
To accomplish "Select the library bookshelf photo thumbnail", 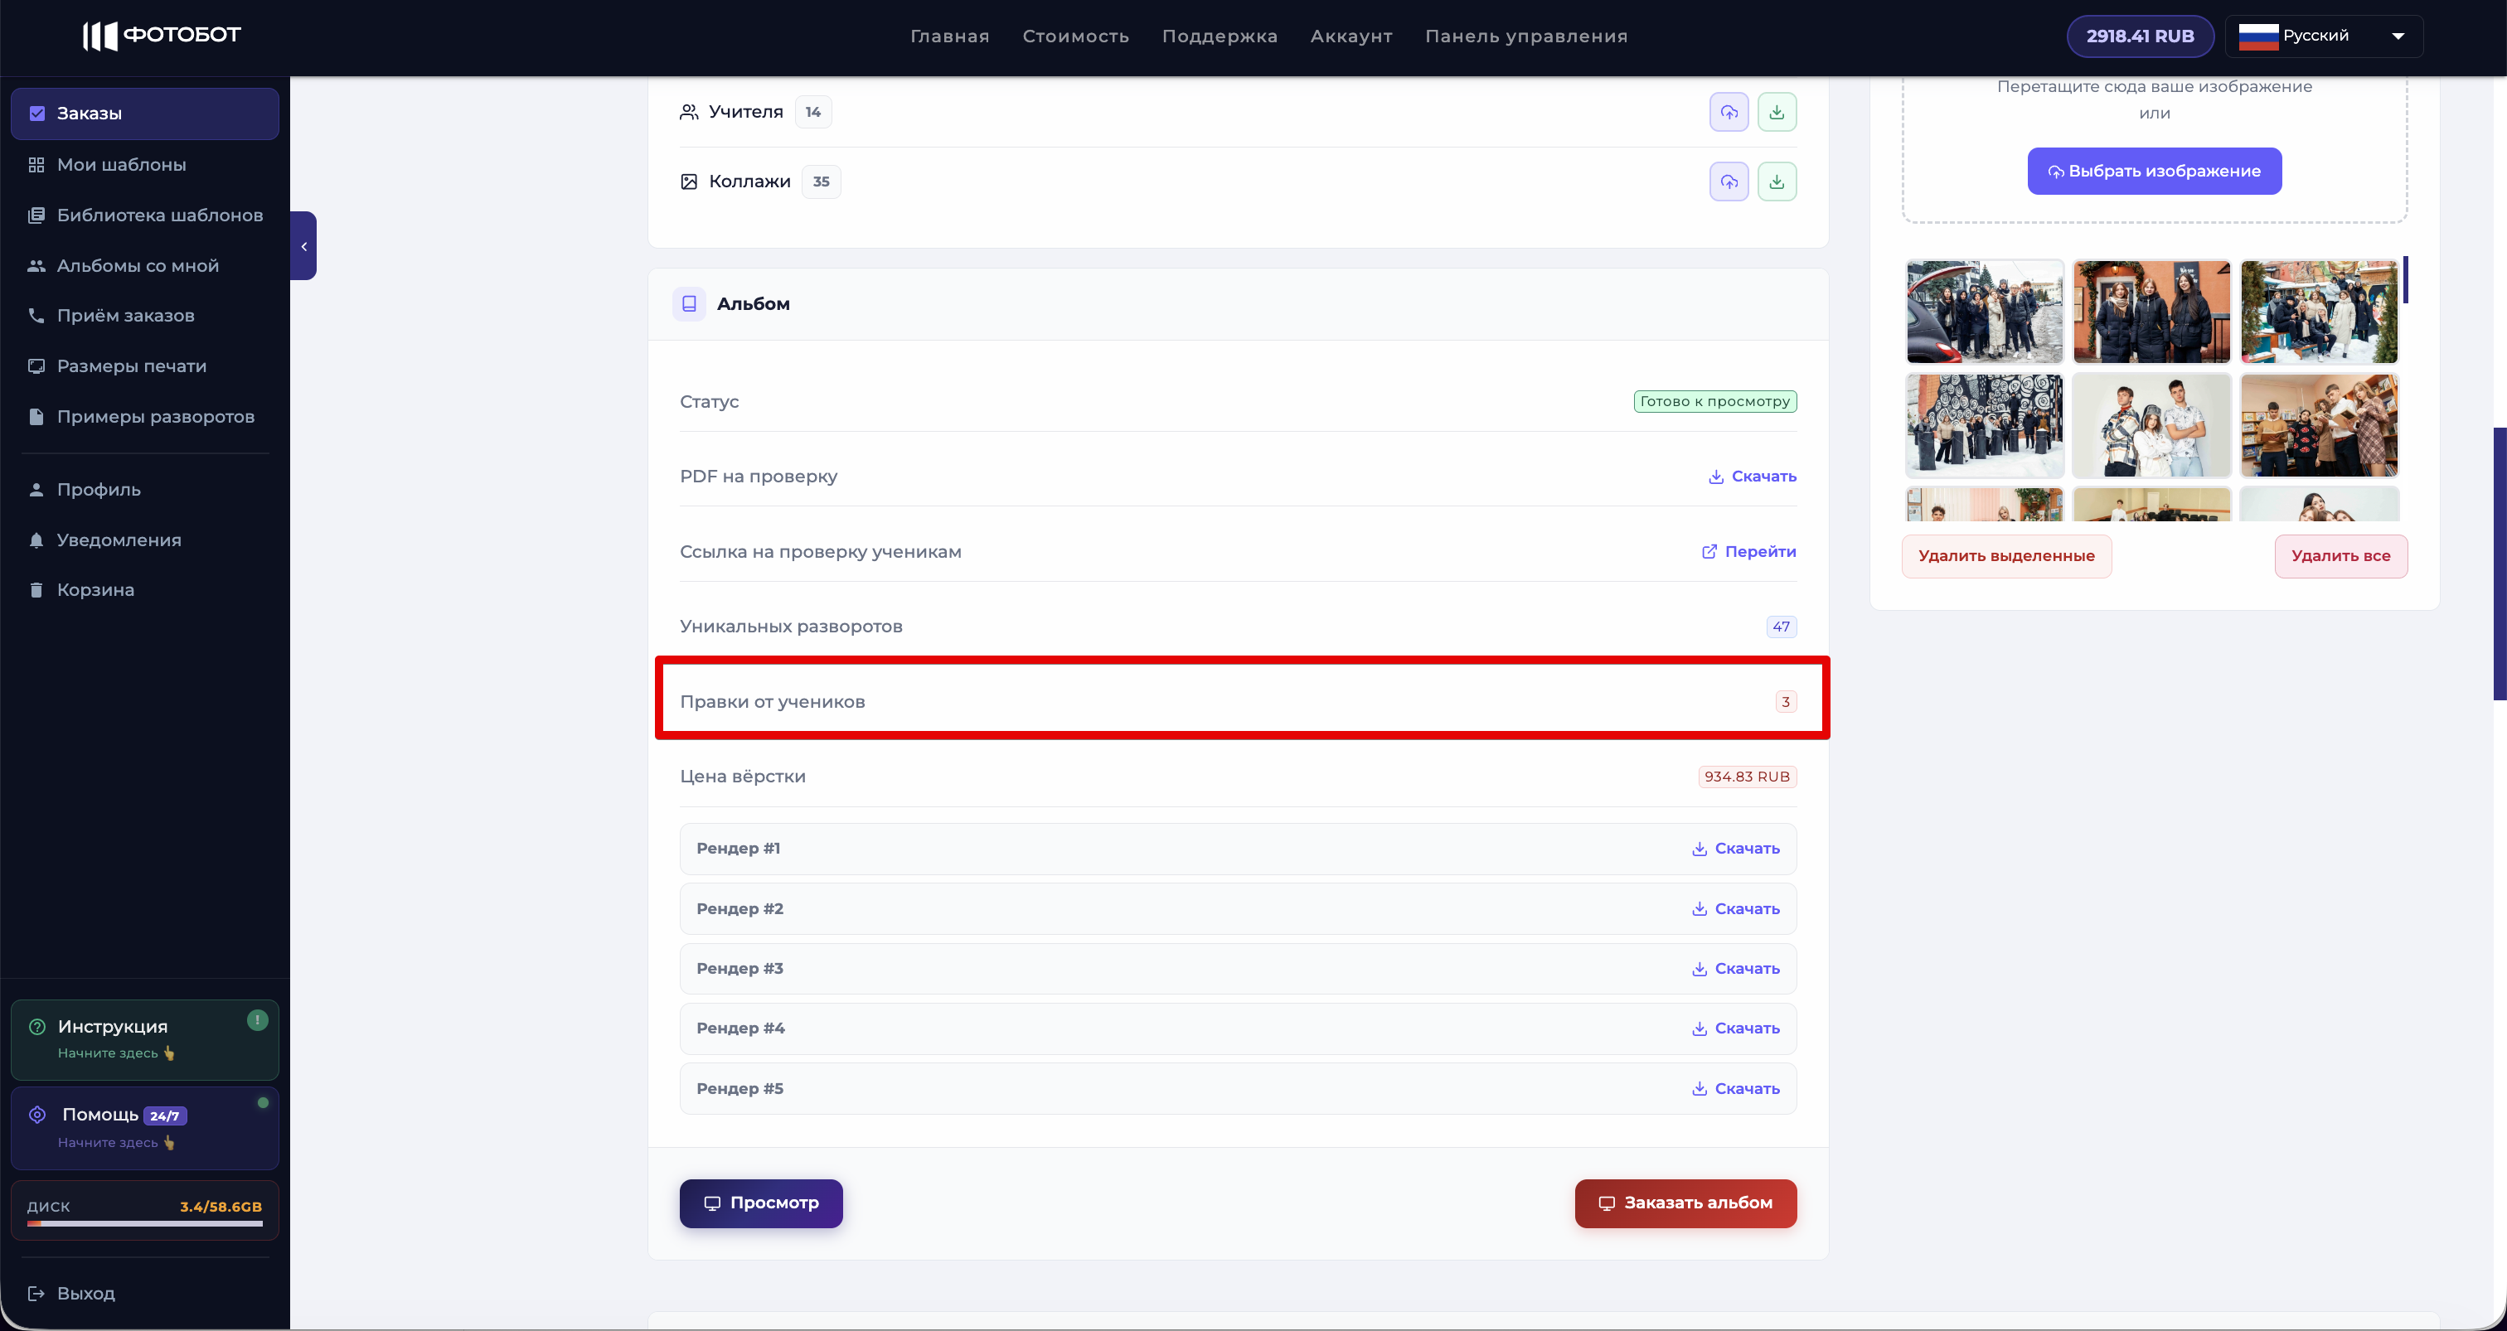I will (x=2319, y=425).
